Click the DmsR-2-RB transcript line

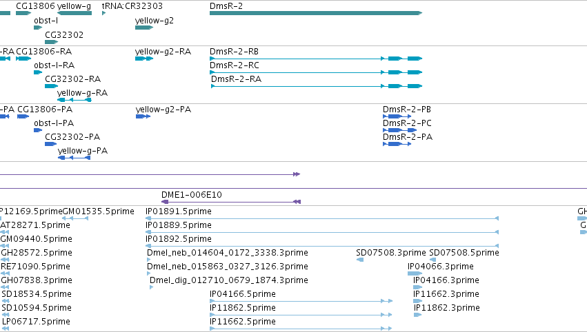coord(316,59)
